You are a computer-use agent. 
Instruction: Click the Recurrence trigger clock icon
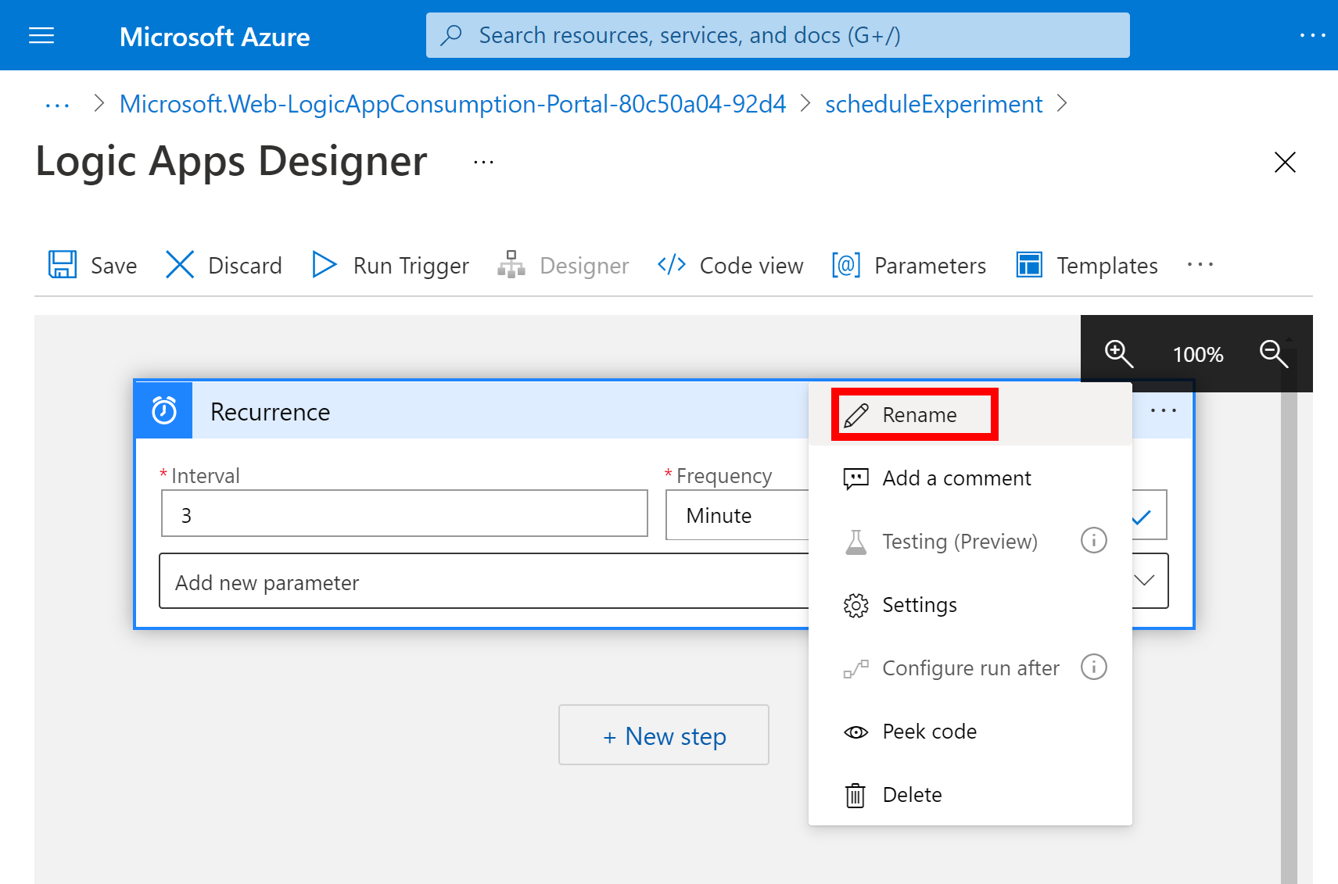coord(162,410)
